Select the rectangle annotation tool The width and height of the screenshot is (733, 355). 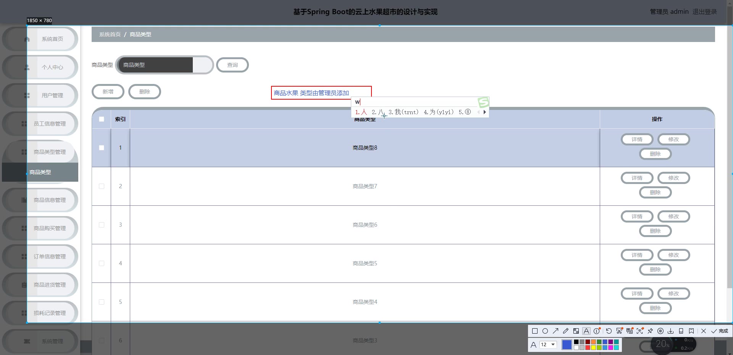pyautogui.click(x=535, y=331)
